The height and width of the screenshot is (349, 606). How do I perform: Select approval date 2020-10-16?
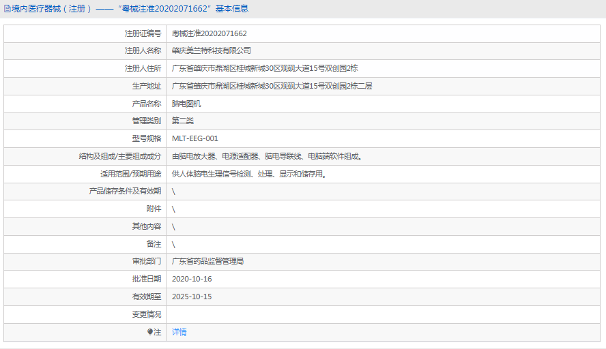click(x=192, y=279)
